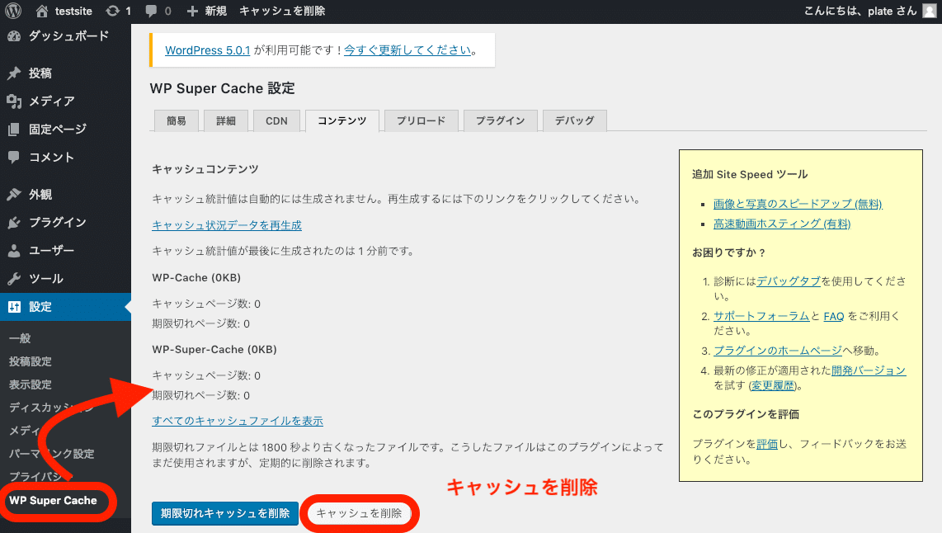Click the 評価 link to rate plugin
This screenshot has height=533, width=942.
[767, 444]
